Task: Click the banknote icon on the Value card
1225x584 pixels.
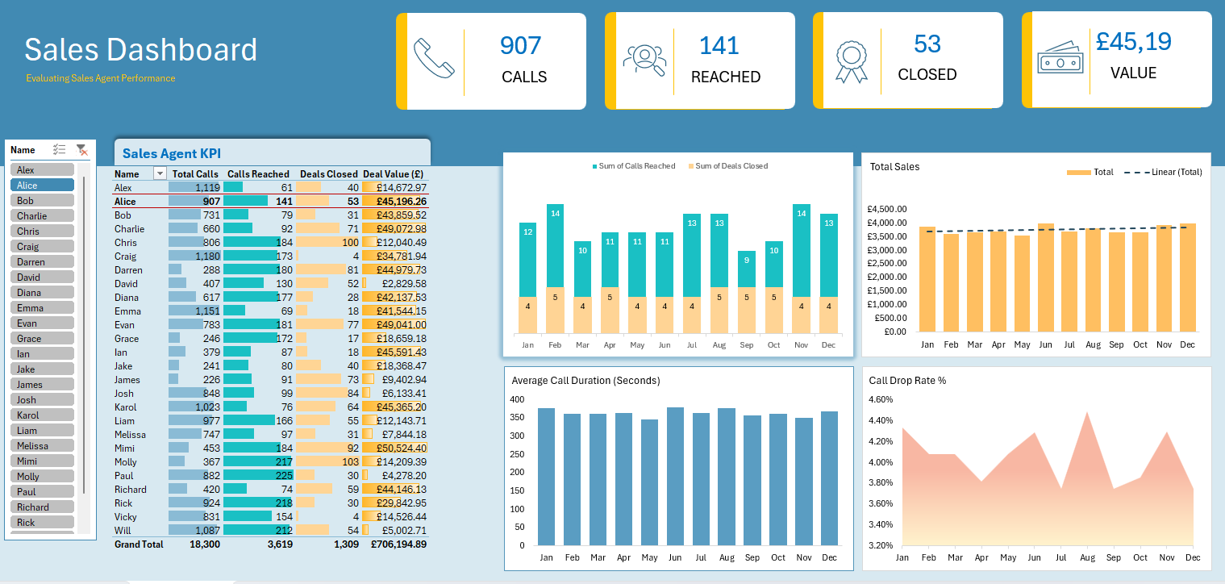Action: coord(1060,58)
